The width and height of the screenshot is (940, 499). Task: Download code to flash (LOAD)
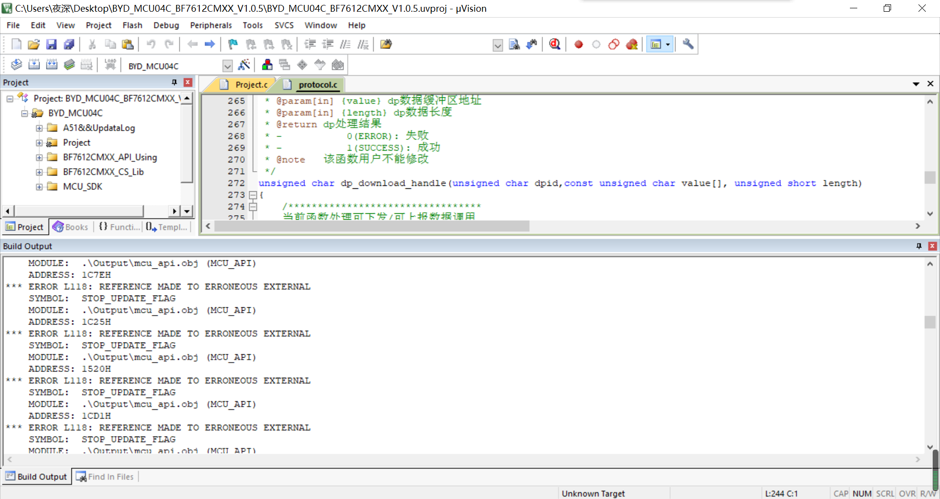[110, 65]
